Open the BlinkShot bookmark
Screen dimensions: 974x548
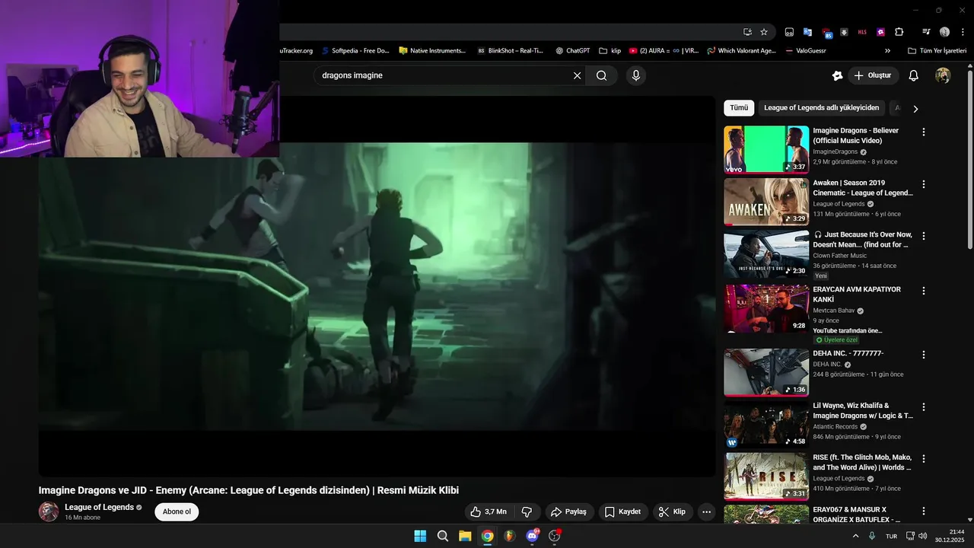(510, 51)
